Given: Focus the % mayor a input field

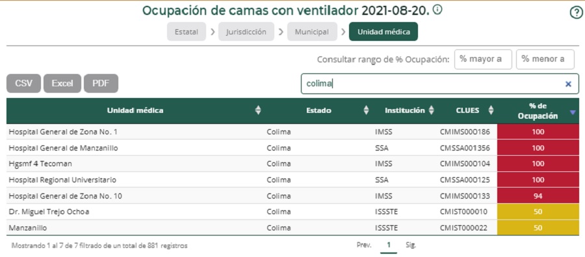Looking at the screenshot, I should pos(483,59).
